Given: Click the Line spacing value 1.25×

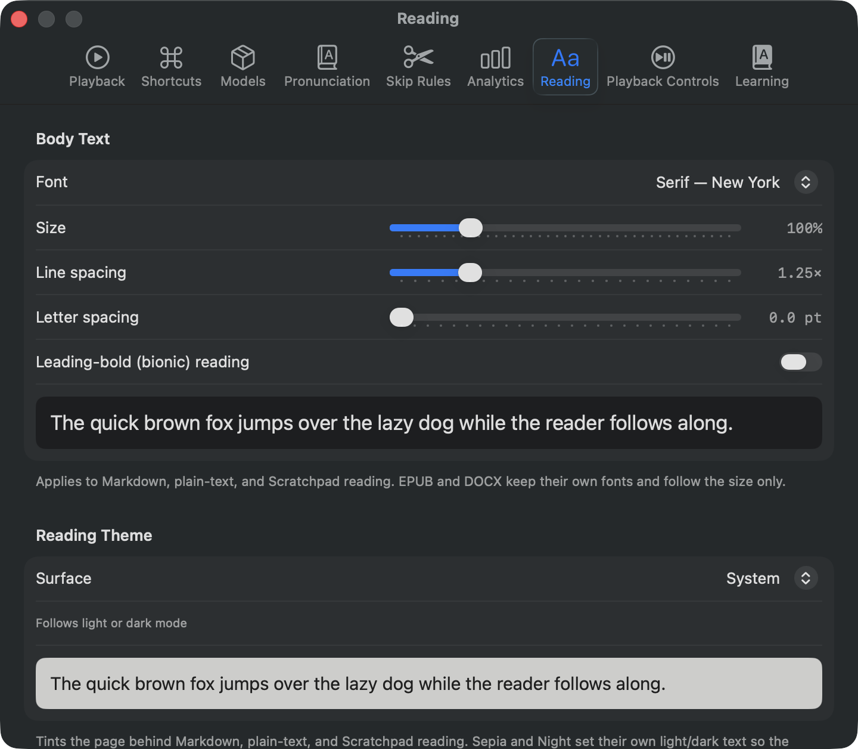Looking at the screenshot, I should pyautogui.click(x=800, y=273).
